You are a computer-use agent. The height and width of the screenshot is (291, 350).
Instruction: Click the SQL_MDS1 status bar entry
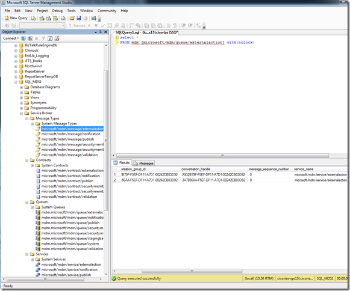[x=325, y=278]
